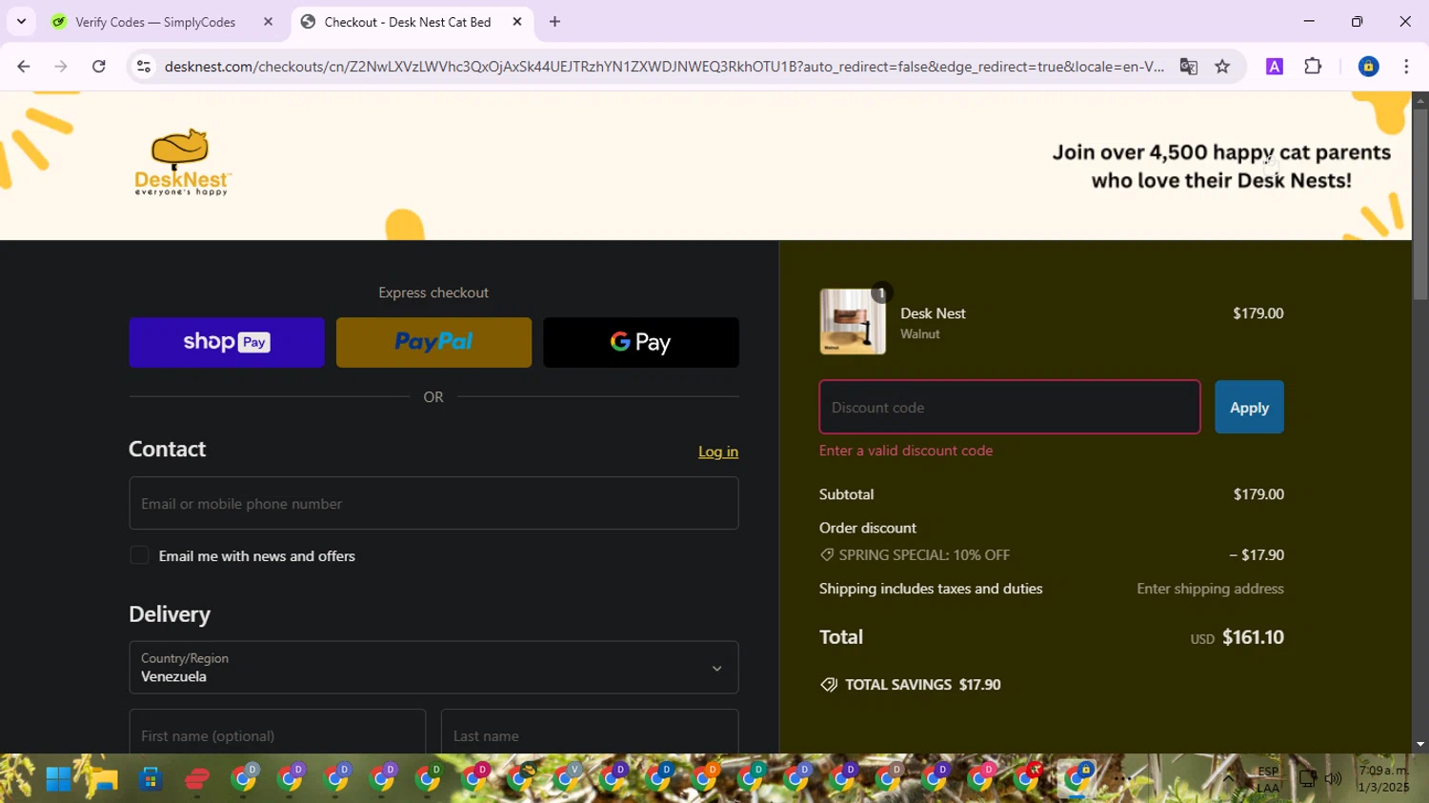This screenshot has width=1429, height=803.
Task: Open File Explorer from taskbar
Action: pos(104,779)
